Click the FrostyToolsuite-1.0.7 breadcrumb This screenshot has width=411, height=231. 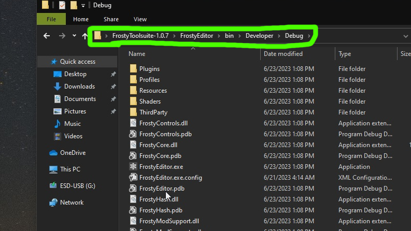pyautogui.click(x=140, y=36)
